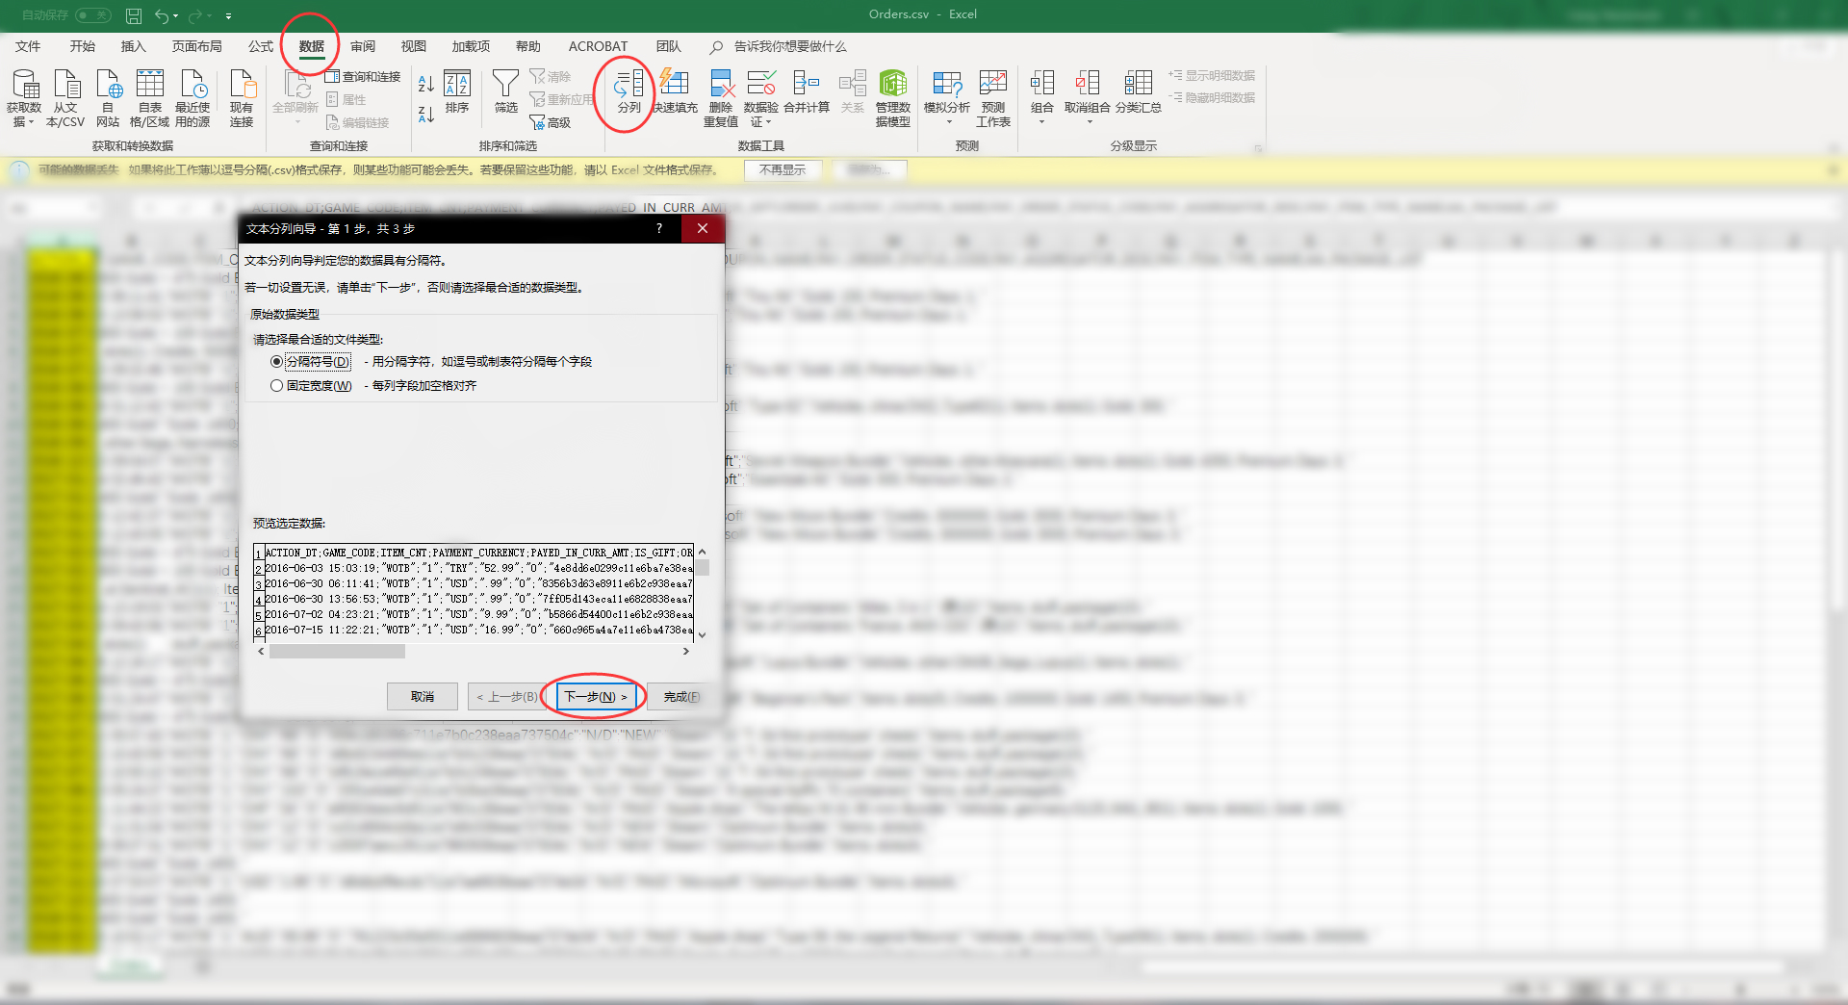
Task: Click the 取消 cancel button in wizard
Action: coord(423,697)
